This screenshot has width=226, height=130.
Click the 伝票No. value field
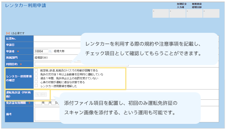click(x=55, y=39)
